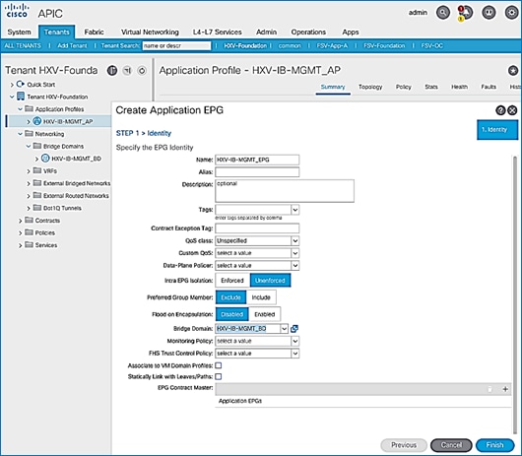This screenshot has height=456, width=522.
Task: Click the Services folder icon
Action: [29, 244]
